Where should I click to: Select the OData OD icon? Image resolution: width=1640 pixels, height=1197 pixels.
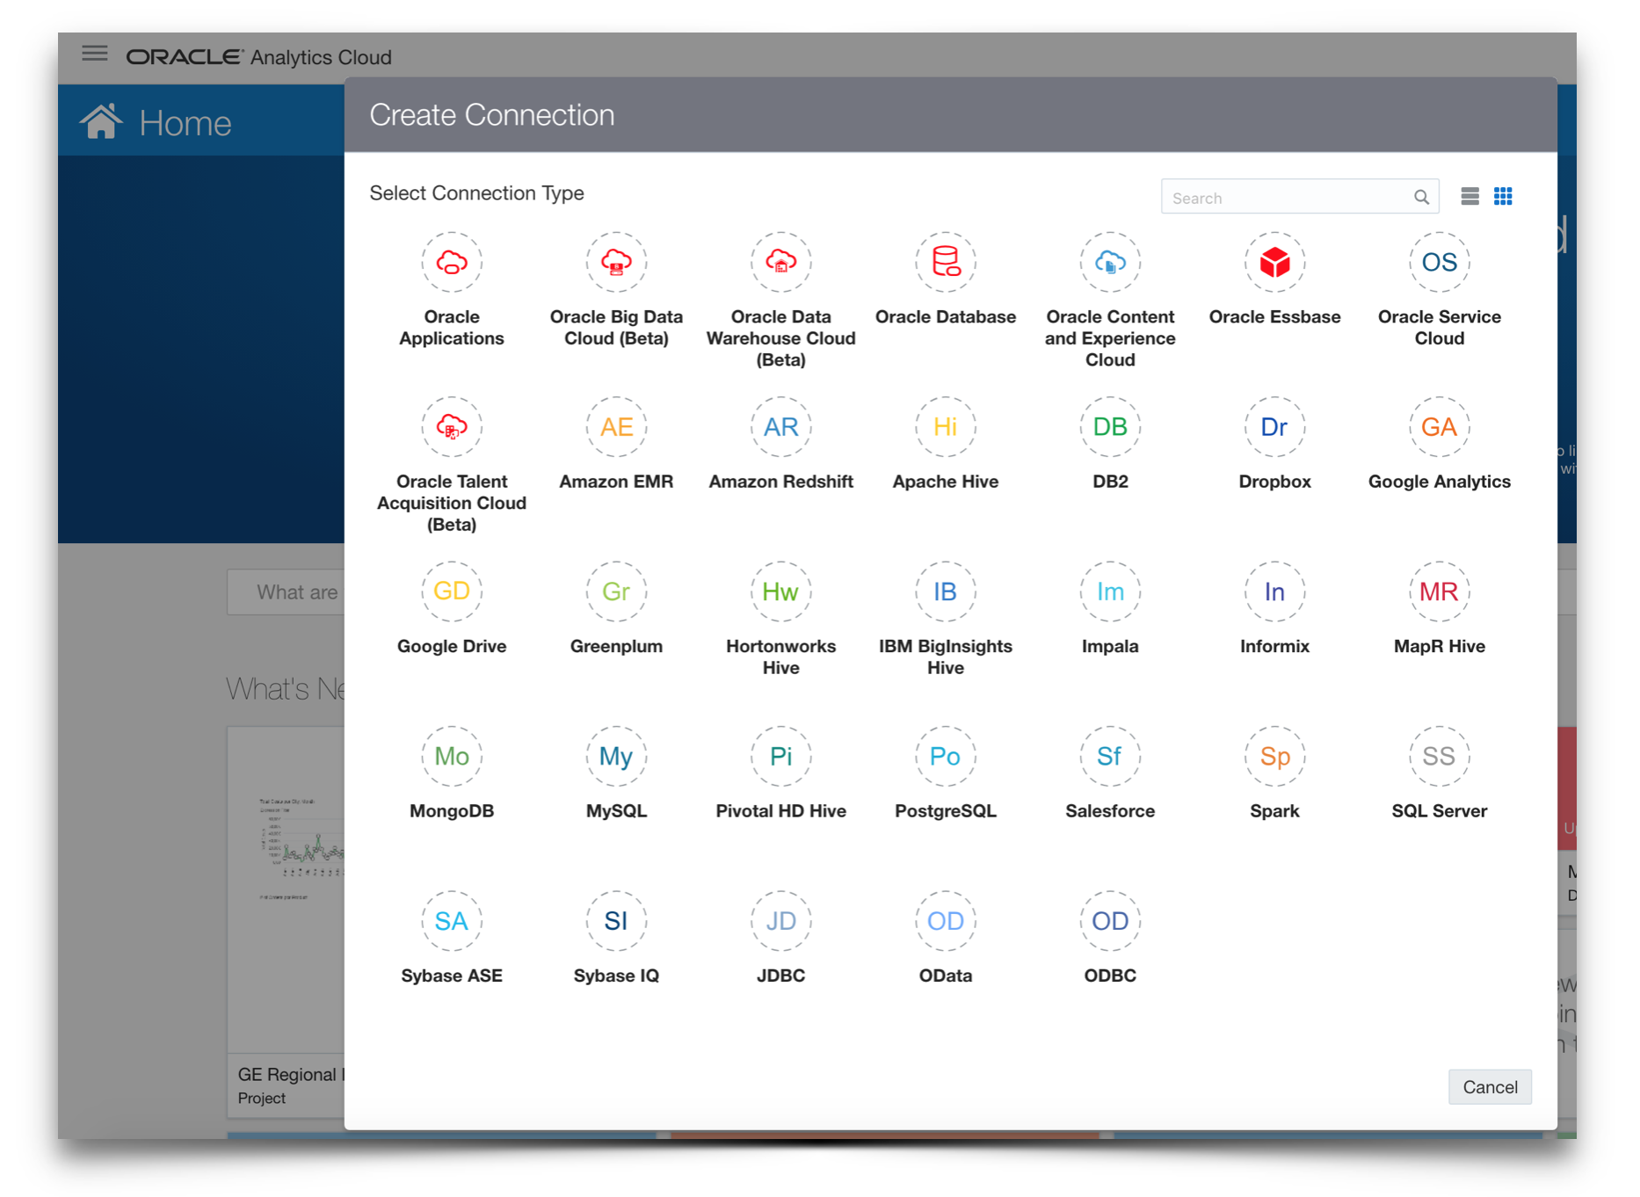click(946, 921)
